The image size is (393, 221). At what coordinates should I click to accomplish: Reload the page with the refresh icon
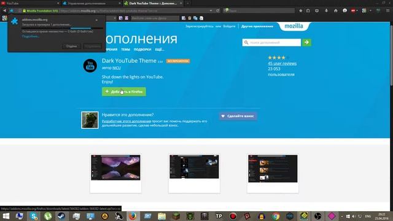pyautogui.click(x=218, y=11)
